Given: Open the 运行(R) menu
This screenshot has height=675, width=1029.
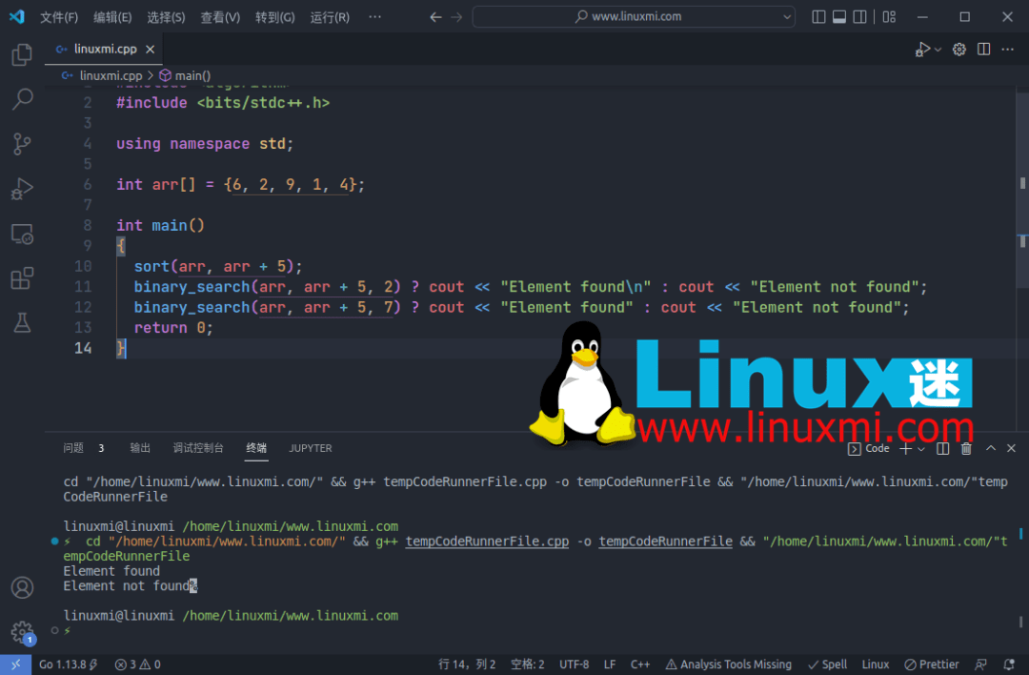Looking at the screenshot, I should point(330,17).
